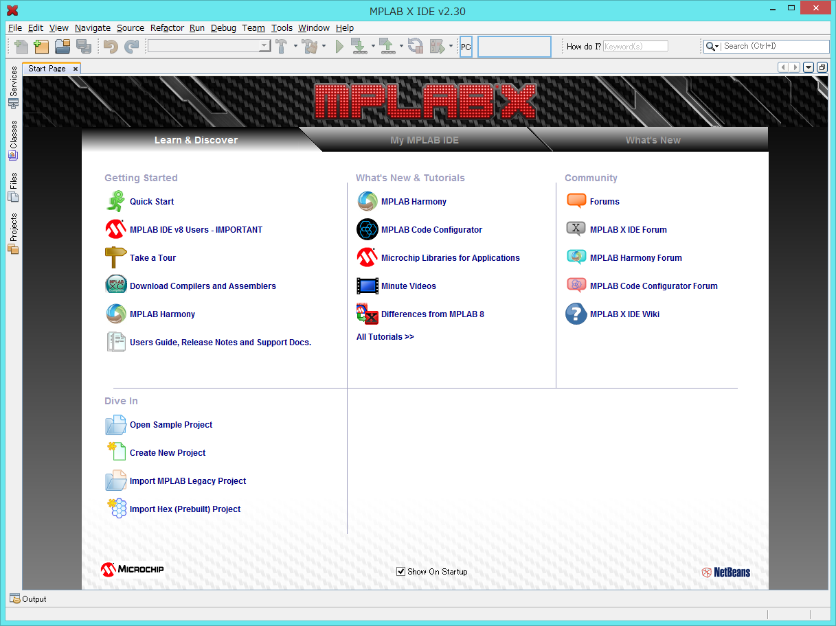Image resolution: width=836 pixels, height=626 pixels.
Task: Toggle the Show On Startup checkbox
Action: (401, 572)
